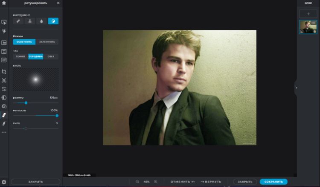Add a new layer with plus button
The width and height of the screenshot is (320, 187).
(308, 14)
